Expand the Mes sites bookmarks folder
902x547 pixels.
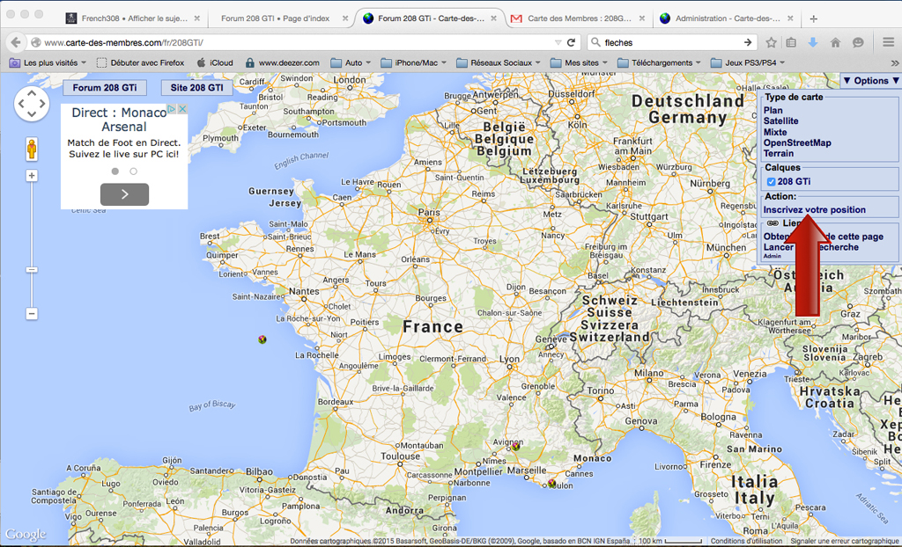coord(579,63)
